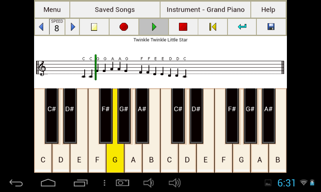Increase speed with the right blue arrow

pos(73,27)
